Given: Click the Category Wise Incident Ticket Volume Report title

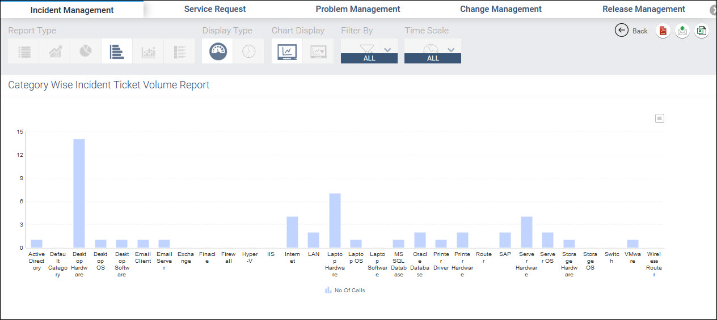Looking at the screenshot, I should 109,85.
